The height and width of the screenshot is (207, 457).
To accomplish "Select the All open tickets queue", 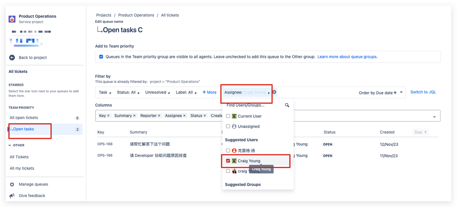I will pos(44,118).
